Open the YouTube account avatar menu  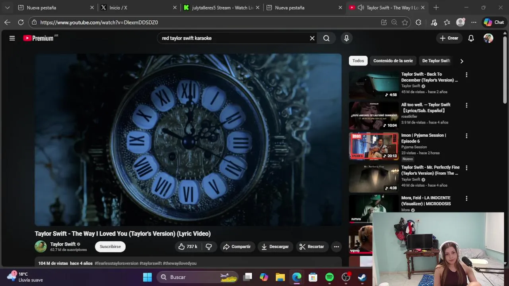tap(488, 38)
